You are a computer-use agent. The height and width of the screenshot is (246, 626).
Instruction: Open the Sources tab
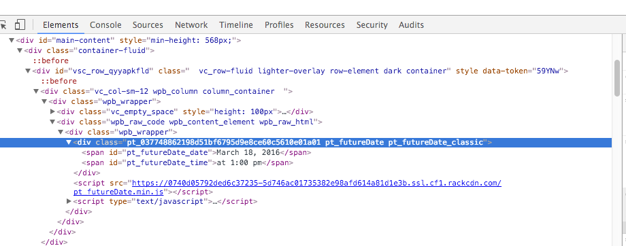pos(148,24)
